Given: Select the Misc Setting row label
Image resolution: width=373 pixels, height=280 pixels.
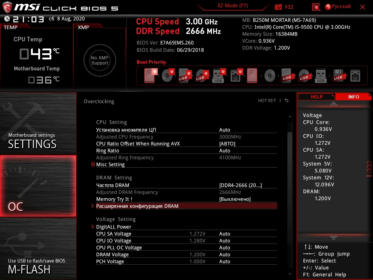Looking at the screenshot, I should coord(110,164).
